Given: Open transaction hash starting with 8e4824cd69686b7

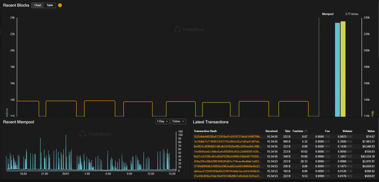Looking at the screenshot, I should pyautogui.click(x=228, y=146).
